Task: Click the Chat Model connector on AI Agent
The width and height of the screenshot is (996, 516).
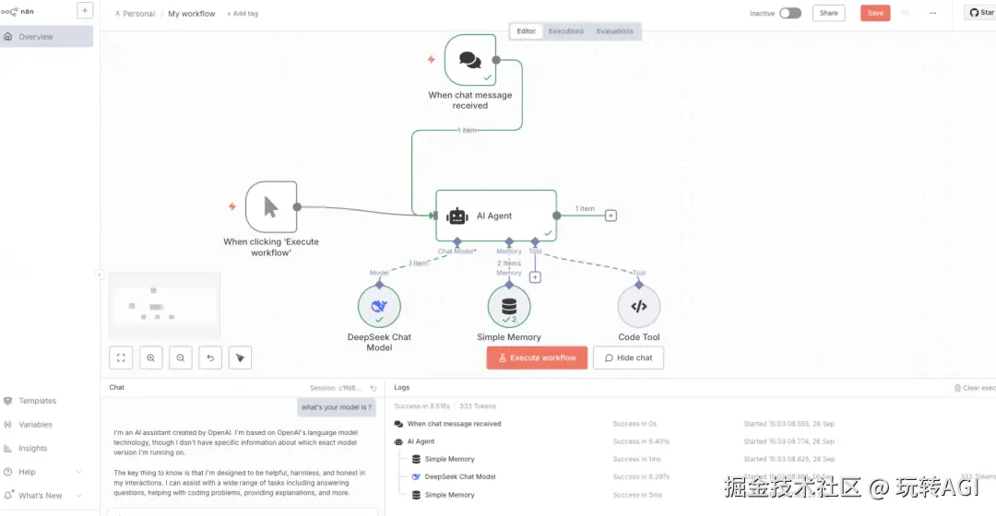Action: (x=456, y=241)
